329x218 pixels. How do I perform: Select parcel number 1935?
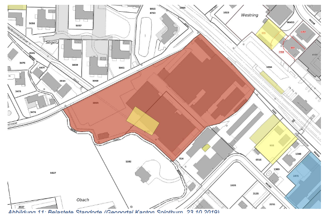pos(233,185)
